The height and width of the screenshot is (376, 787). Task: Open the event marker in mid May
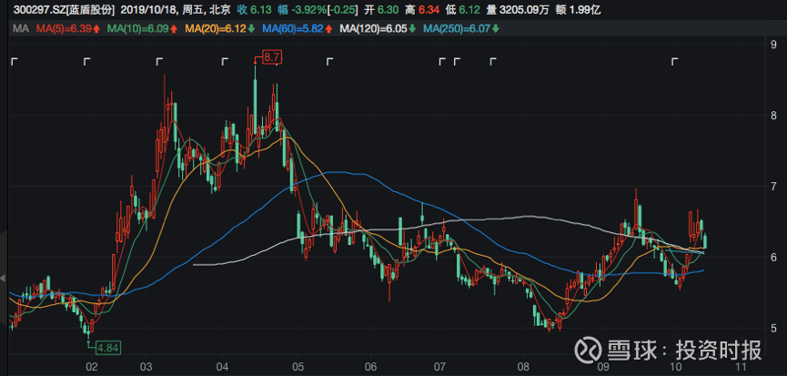[x=329, y=62]
